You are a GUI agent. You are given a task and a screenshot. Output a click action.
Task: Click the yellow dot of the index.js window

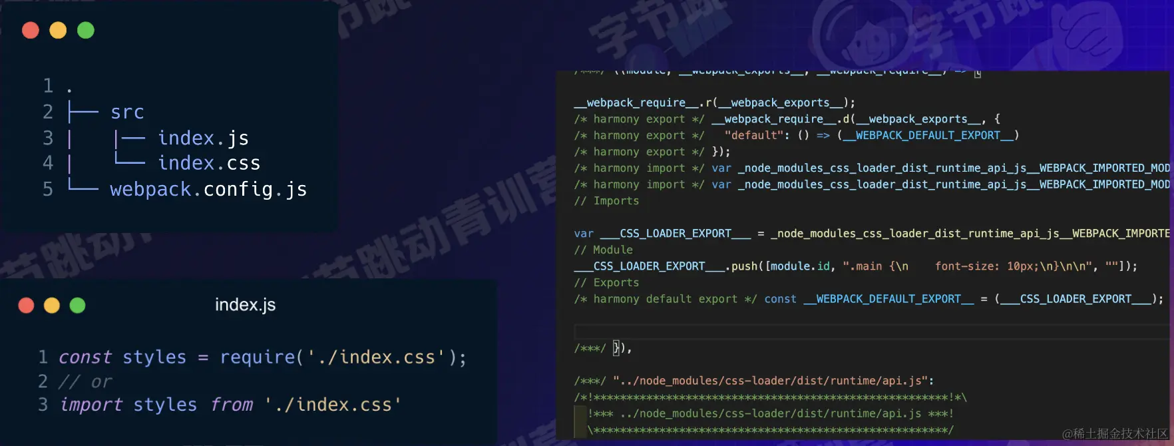[52, 306]
